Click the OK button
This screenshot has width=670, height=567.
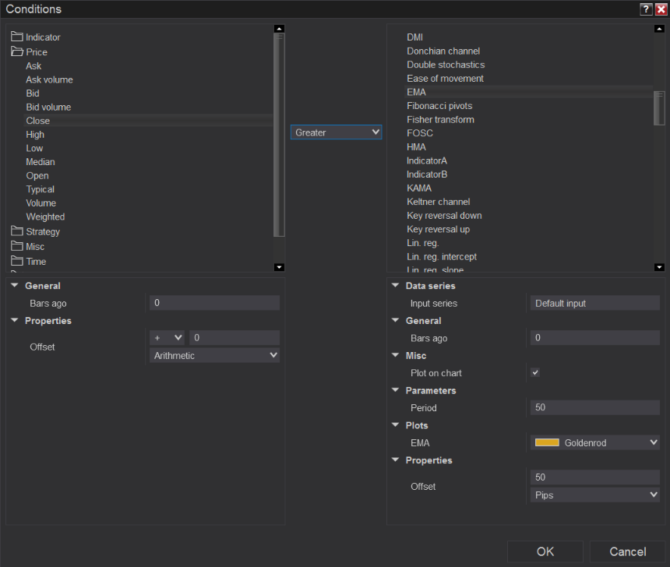[545, 551]
